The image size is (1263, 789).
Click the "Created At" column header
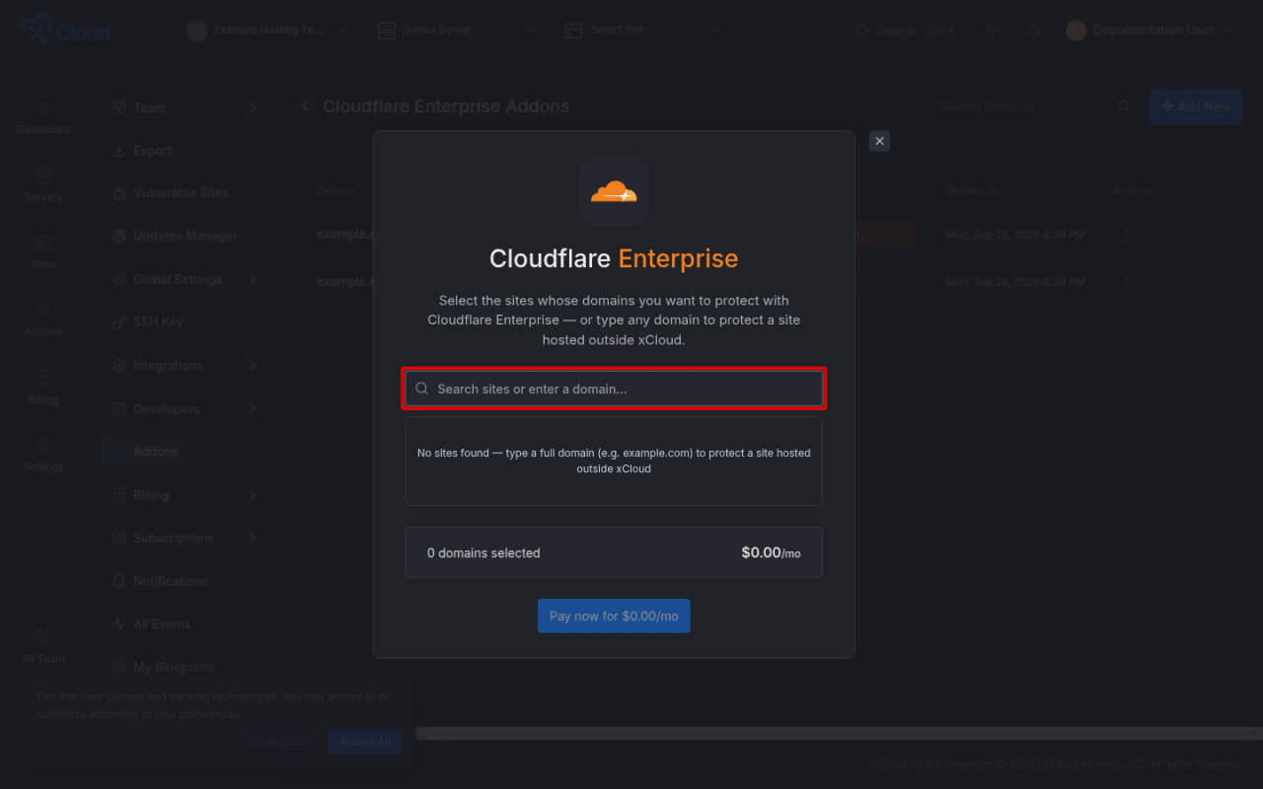[x=972, y=190]
